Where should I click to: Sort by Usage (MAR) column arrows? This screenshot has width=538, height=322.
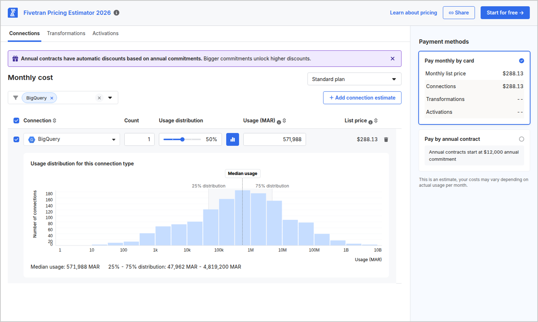click(284, 121)
